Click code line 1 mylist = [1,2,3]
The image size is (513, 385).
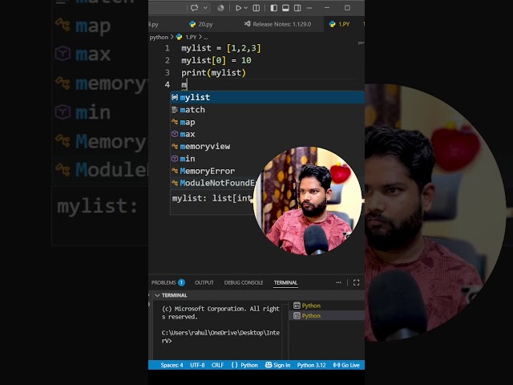click(221, 48)
